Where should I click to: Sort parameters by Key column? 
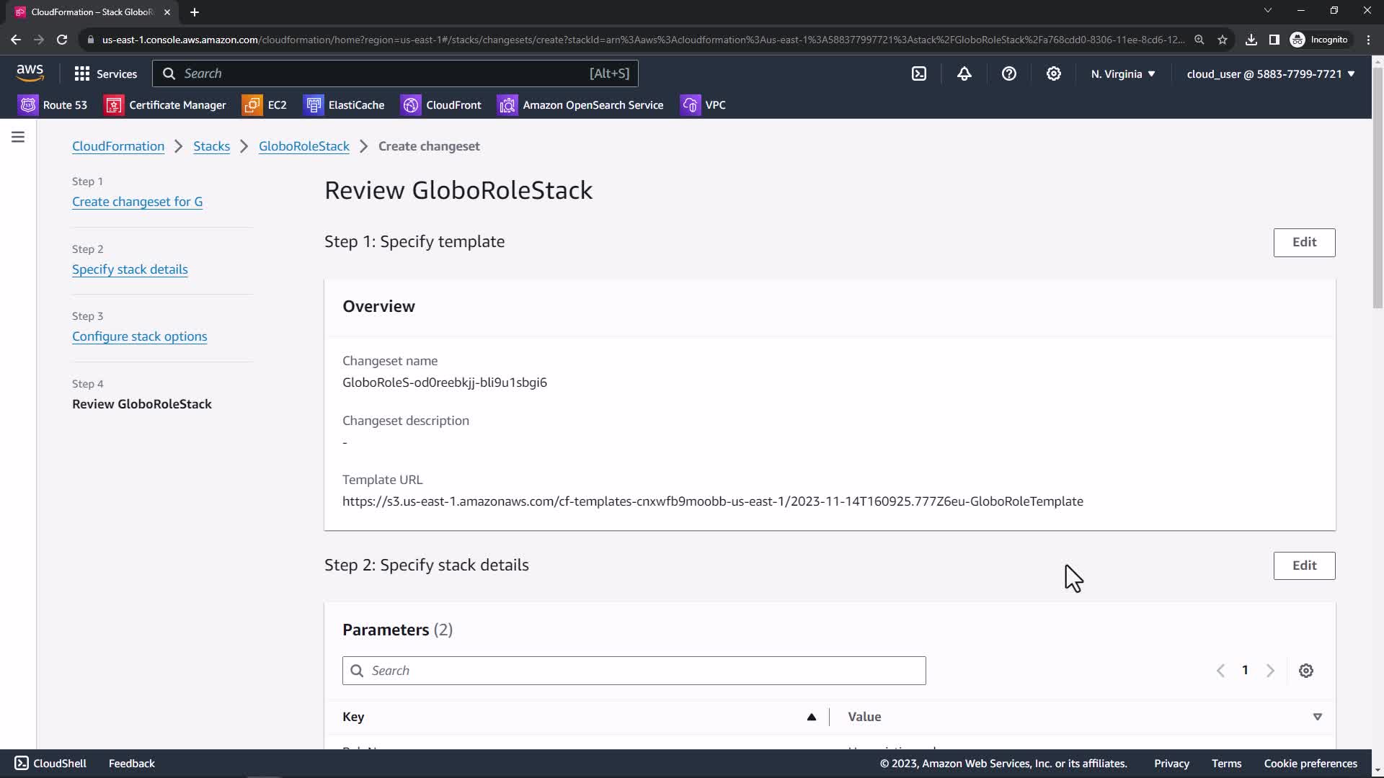[x=811, y=717]
